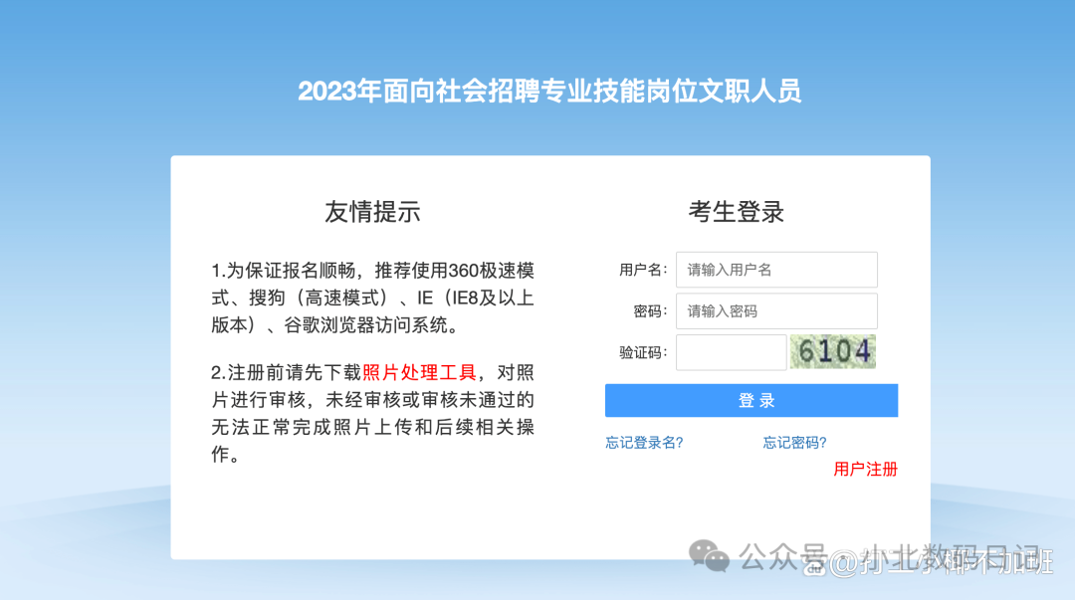Click the username input field
The width and height of the screenshot is (1075, 600).
(x=776, y=270)
